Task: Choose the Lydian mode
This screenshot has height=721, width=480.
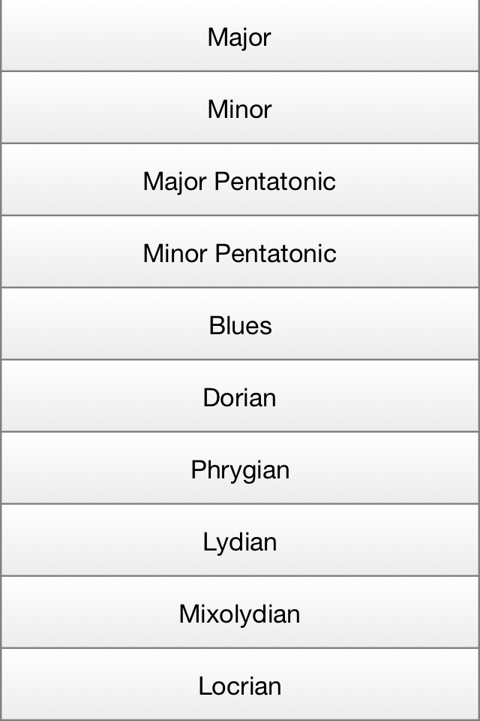Action: (x=240, y=541)
